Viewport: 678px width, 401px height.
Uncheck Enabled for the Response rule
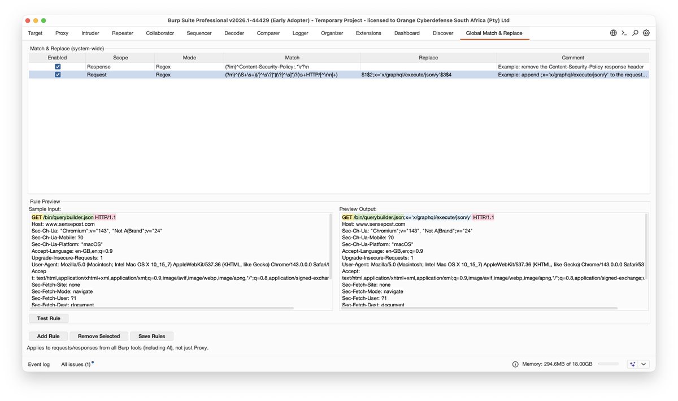tap(58, 67)
